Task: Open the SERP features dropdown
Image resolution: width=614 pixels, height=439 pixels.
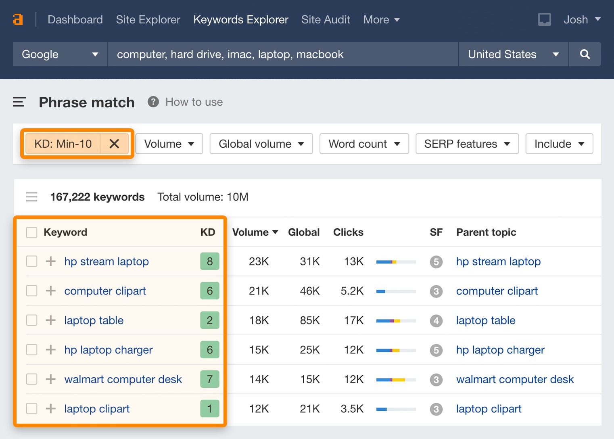Action: [467, 144]
